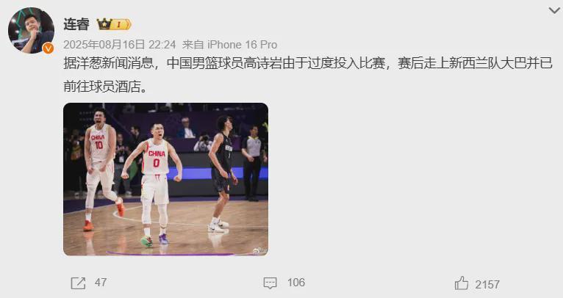This screenshot has height=298, width=563.
Task: Click the post timestamp 2025年08月16日 22:24
Action: click(x=120, y=45)
